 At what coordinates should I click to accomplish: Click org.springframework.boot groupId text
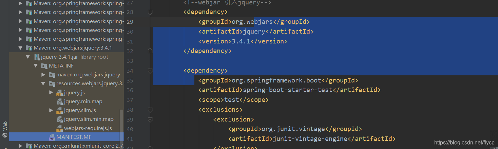click(276, 80)
